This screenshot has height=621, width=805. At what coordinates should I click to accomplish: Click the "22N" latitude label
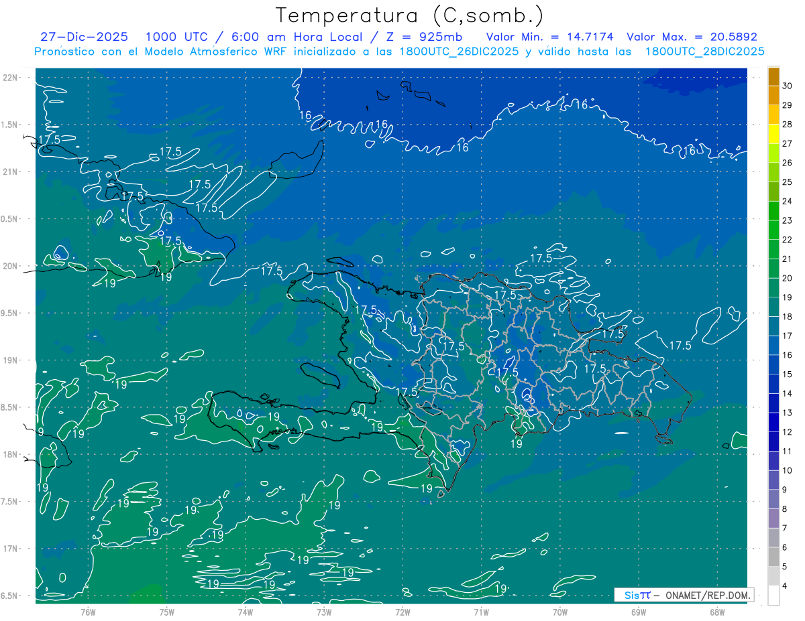tap(10, 77)
